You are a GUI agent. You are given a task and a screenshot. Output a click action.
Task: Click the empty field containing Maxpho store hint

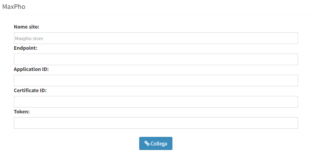tap(156, 38)
